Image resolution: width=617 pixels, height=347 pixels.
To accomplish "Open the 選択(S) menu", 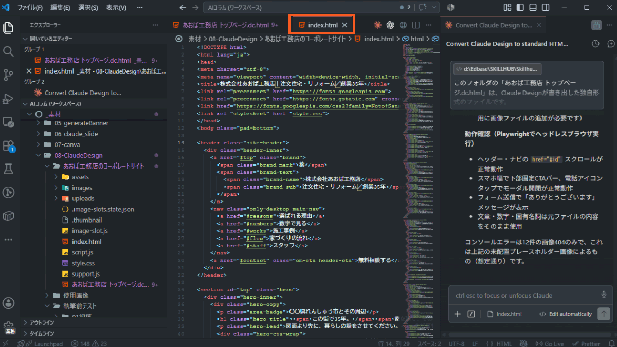I will tap(88, 8).
